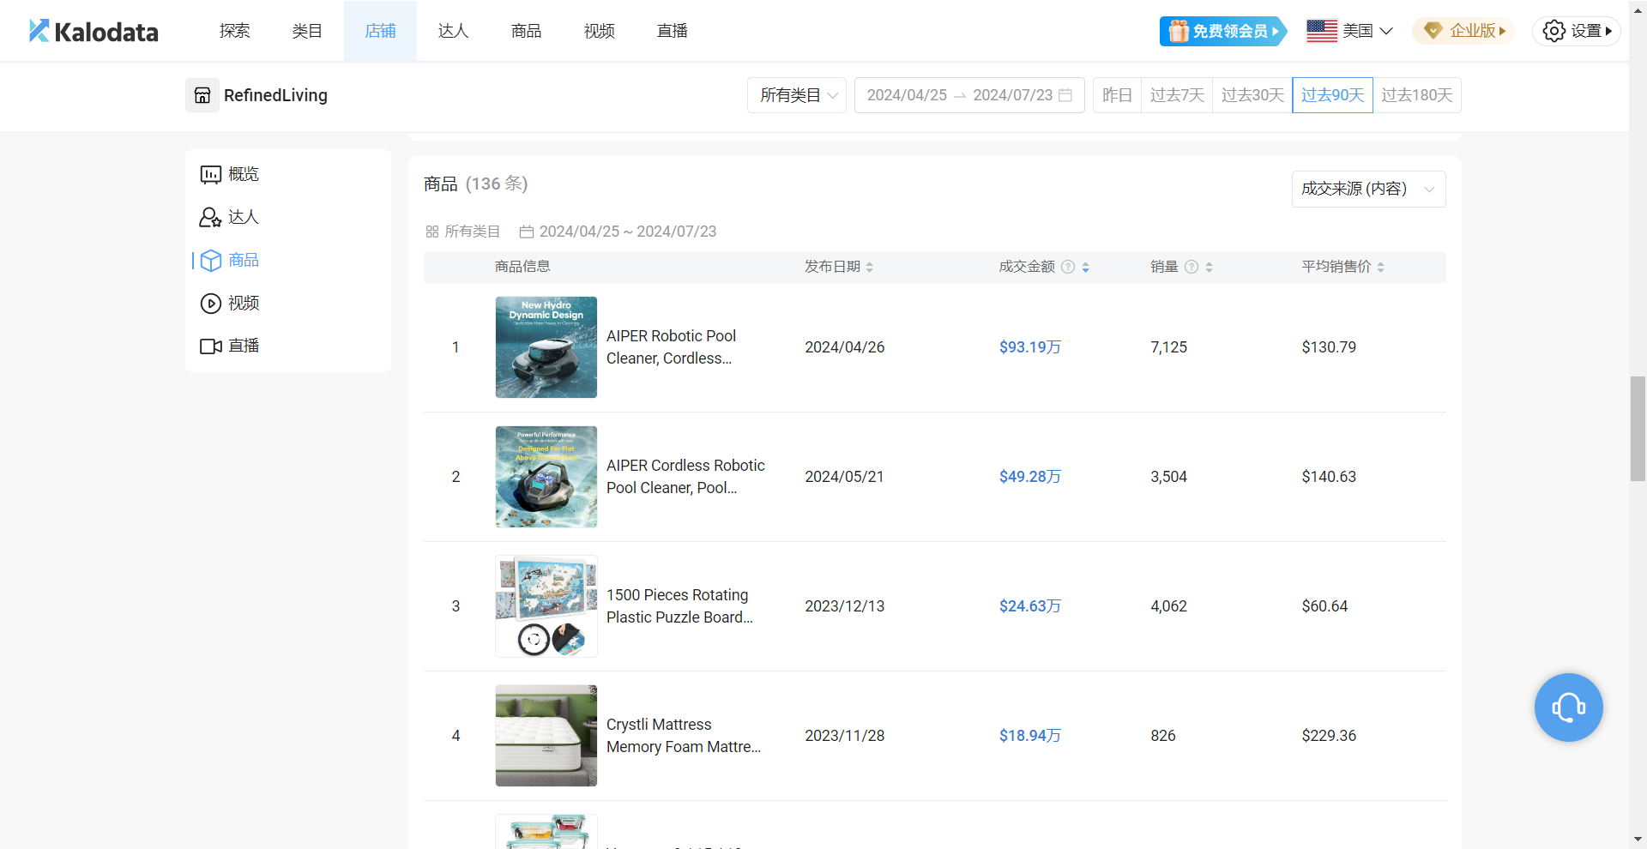
Task: Click the Crystli Mattress product thumbnail
Action: coord(546,735)
